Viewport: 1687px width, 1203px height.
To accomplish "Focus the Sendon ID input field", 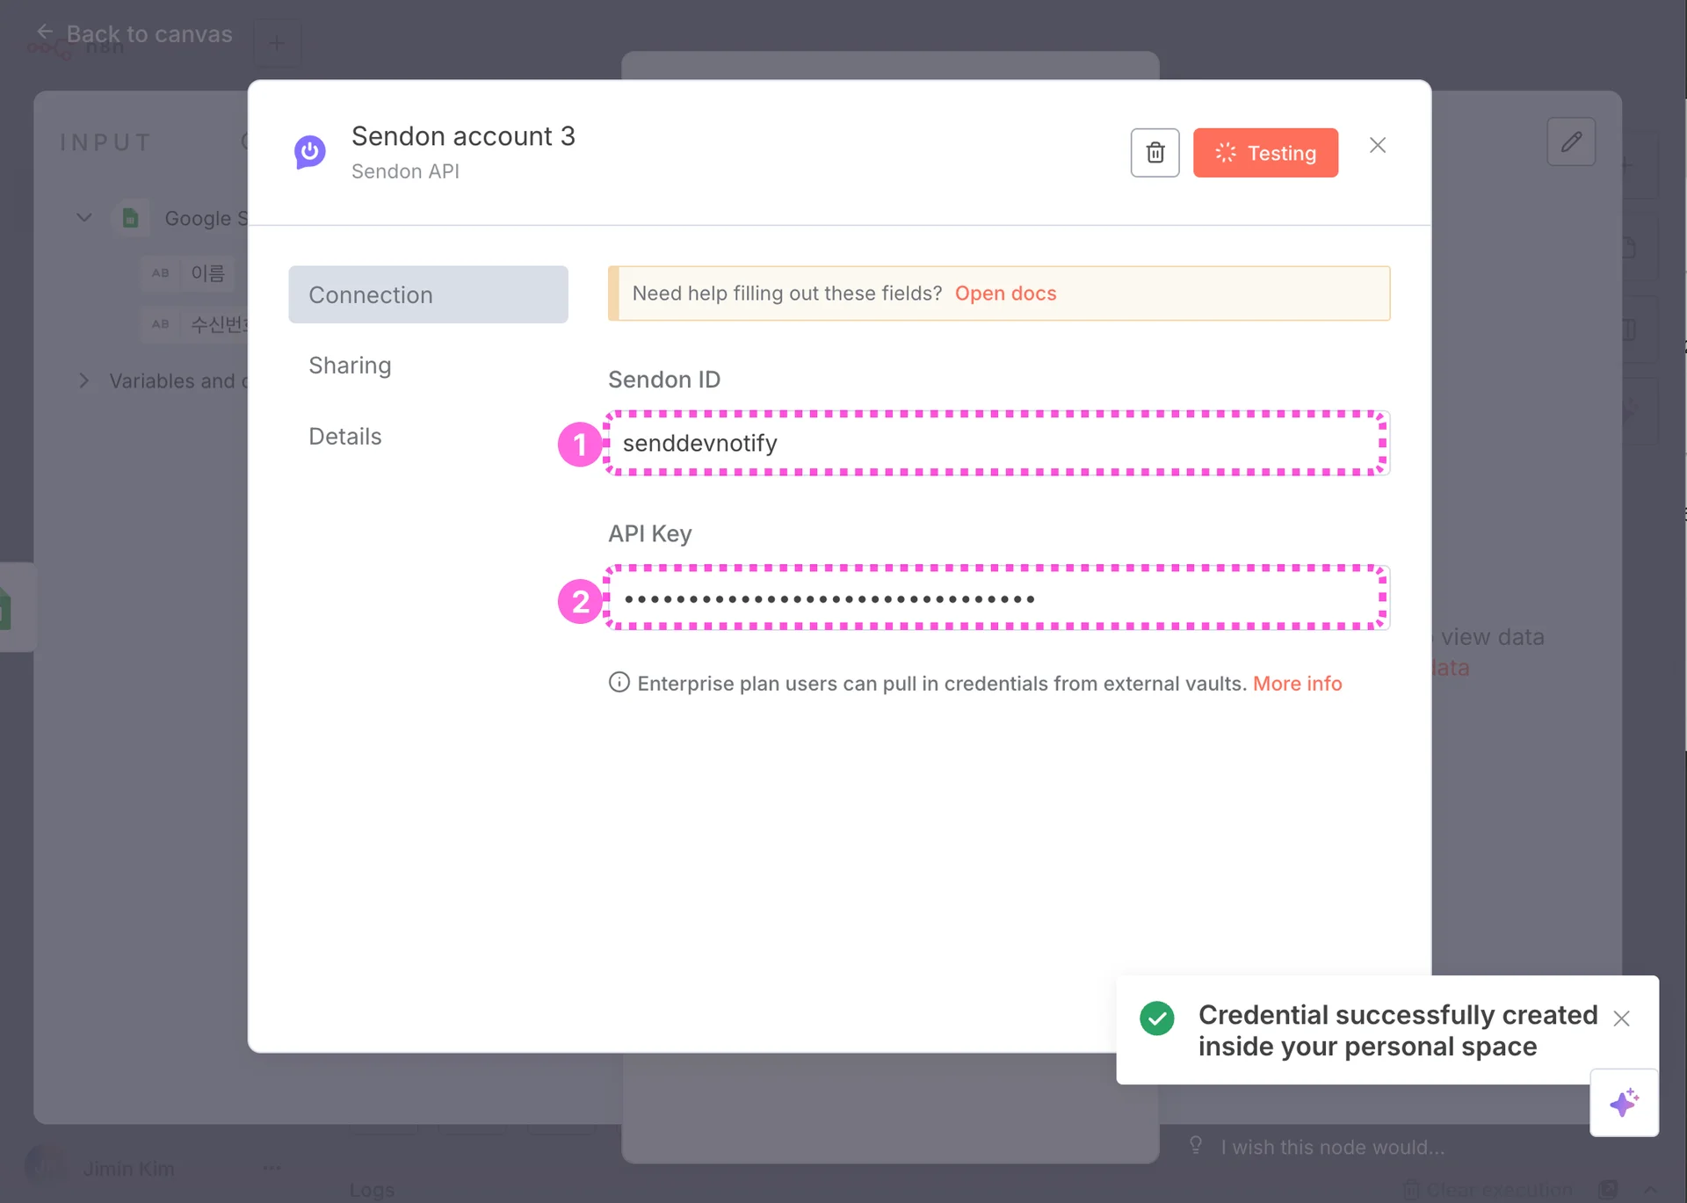I will (x=997, y=444).
